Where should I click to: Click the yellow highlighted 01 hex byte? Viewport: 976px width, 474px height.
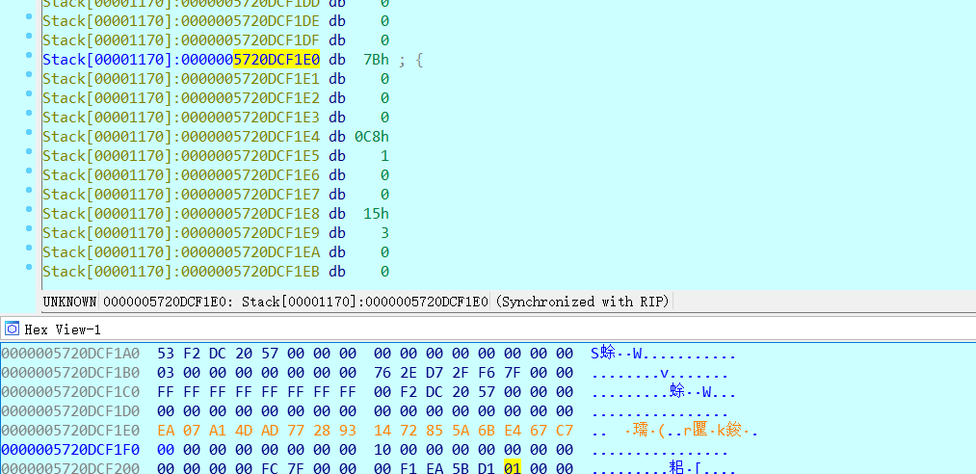512,468
